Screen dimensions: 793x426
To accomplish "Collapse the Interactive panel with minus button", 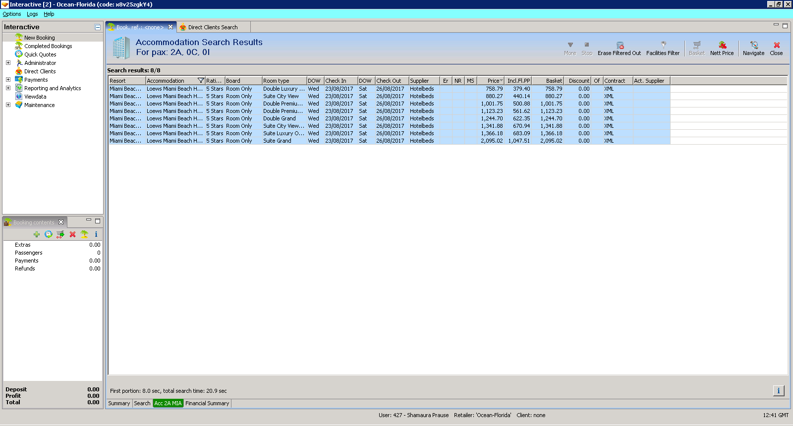I will click(x=98, y=27).
